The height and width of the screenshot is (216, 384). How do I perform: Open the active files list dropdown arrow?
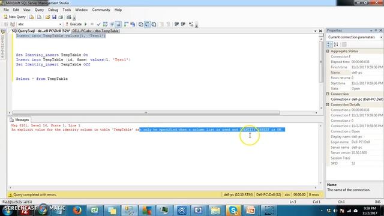click(316, 31)
